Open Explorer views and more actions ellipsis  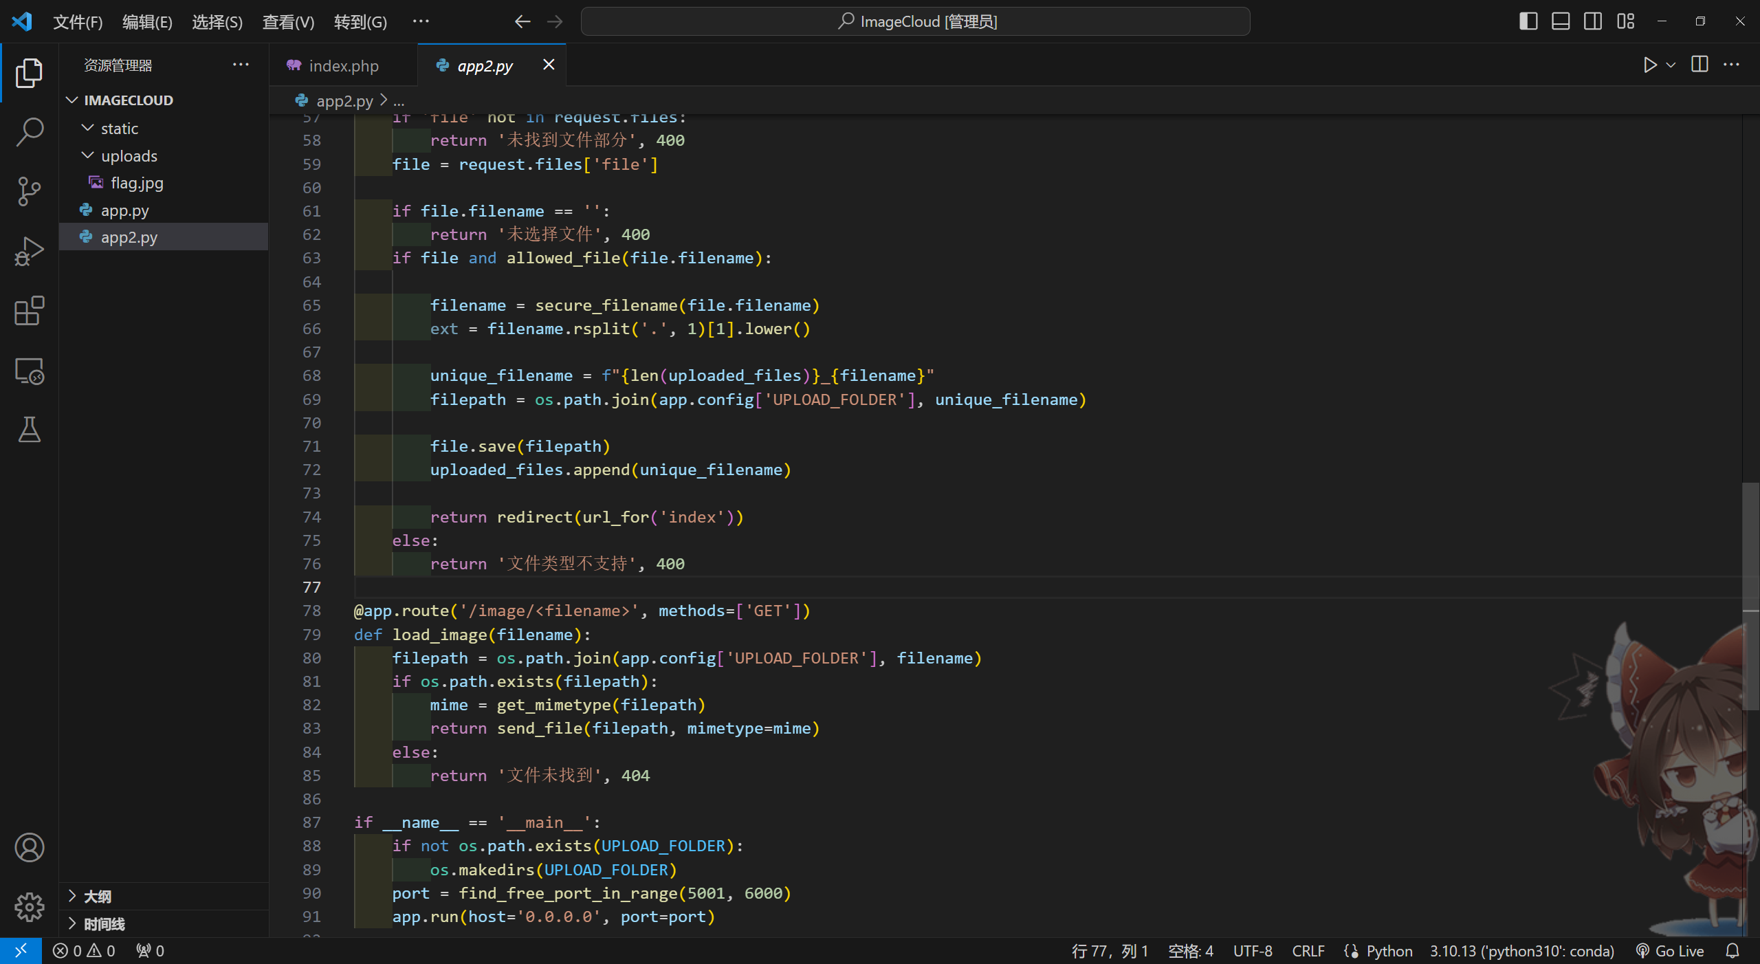[241, 65]
